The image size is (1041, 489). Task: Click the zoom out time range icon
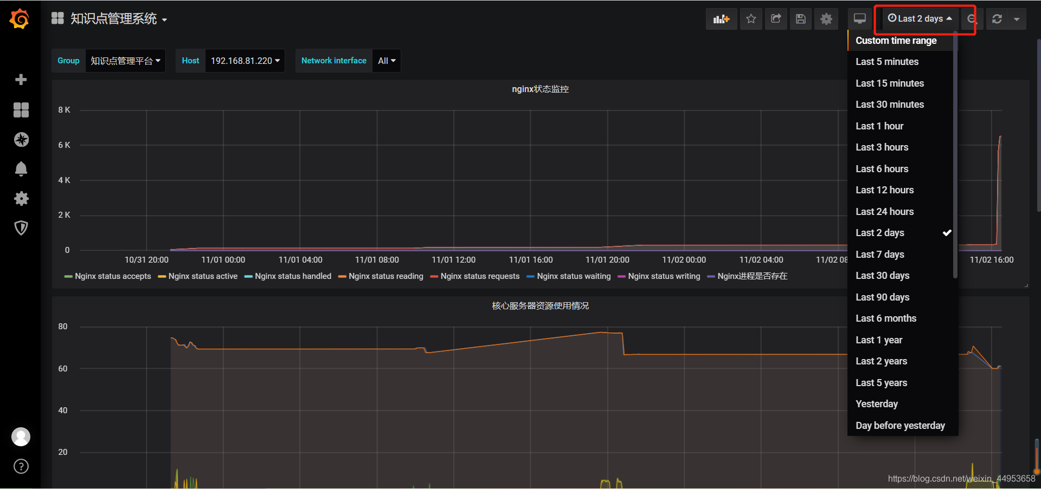click(x=972, y=19)
